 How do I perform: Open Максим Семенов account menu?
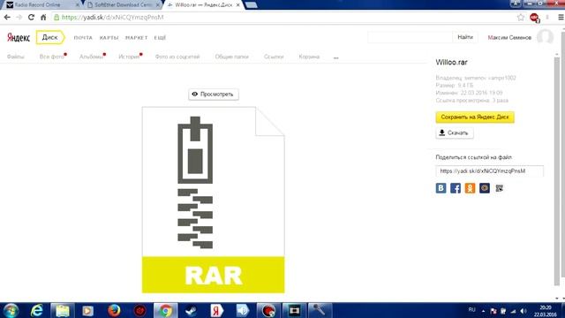pos(509,37)
